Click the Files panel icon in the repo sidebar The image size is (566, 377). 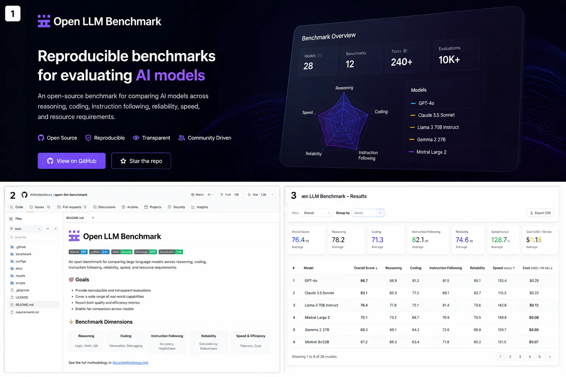click(x=11, y=219)
